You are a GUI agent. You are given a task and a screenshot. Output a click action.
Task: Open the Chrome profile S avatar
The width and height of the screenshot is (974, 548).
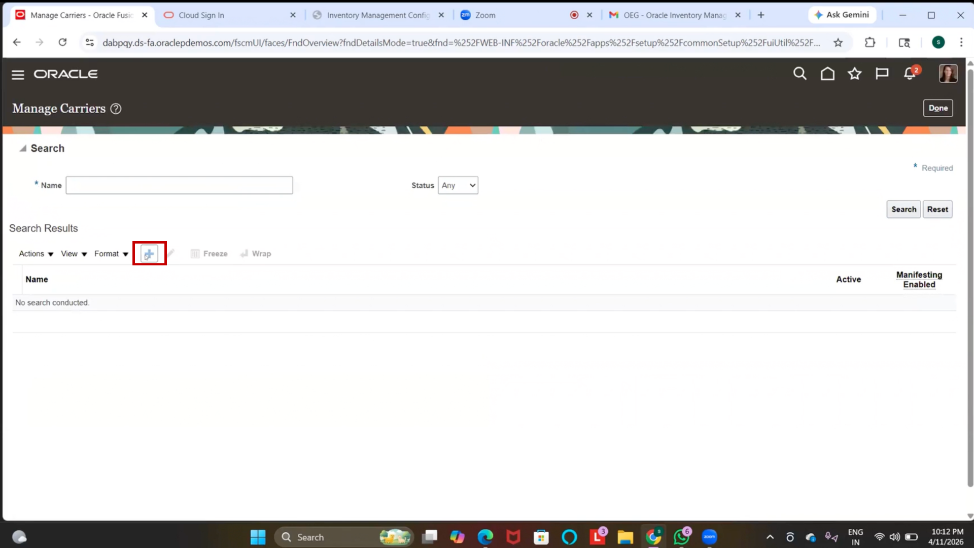point(938,43)
